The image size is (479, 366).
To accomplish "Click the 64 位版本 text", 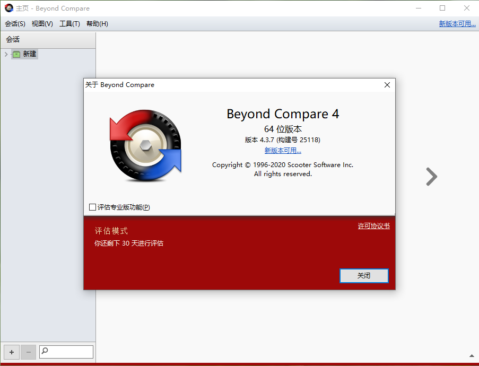I will [x=283, y=129].
